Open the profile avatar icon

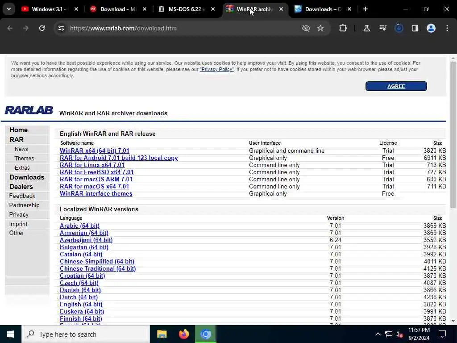tap(431, 28)
